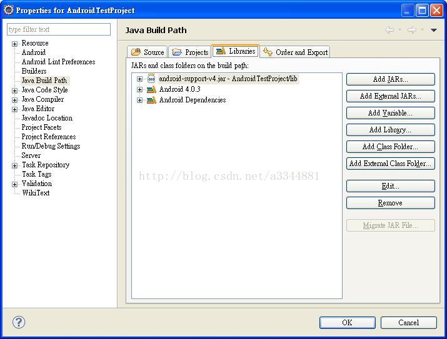Click the help question mark icon

coord(19,322)
